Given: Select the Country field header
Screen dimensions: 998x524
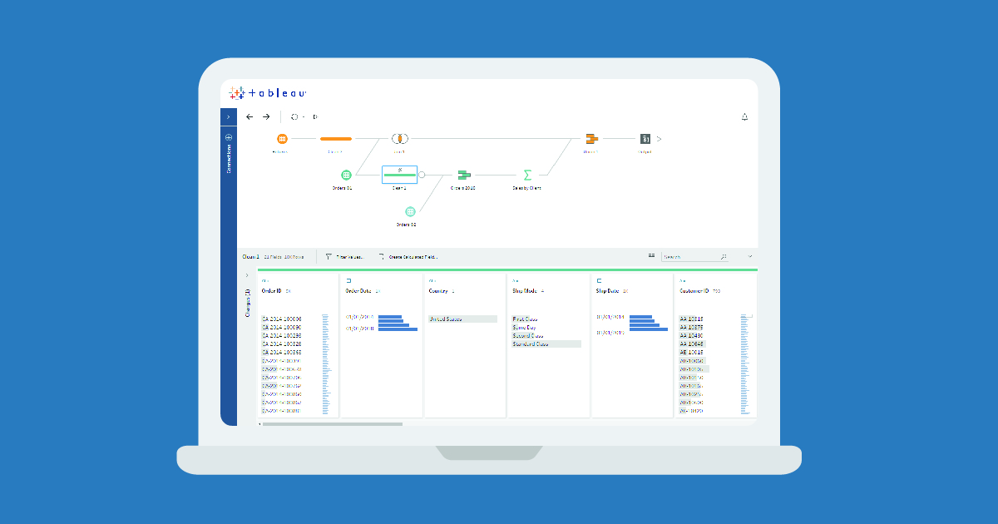Looking at the screenshot, I should [438, 291].
